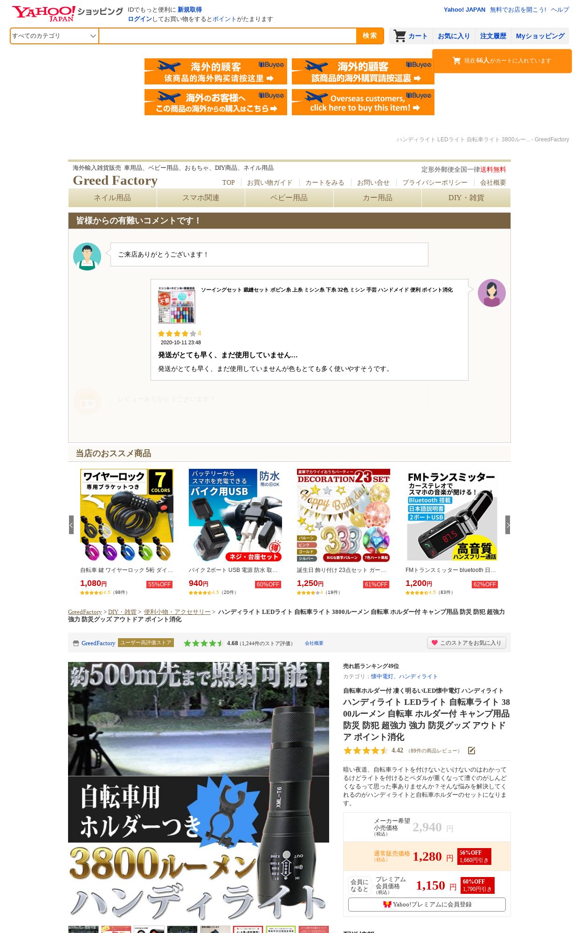This screenshot has height=933, width=579.
Task: Open Myショッピング page
Action: [x=540, y=36]
